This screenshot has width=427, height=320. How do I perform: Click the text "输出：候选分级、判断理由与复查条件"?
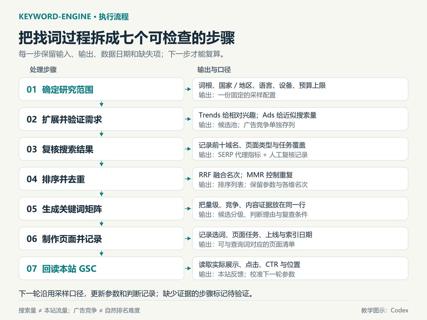click(x=253, y=214)
